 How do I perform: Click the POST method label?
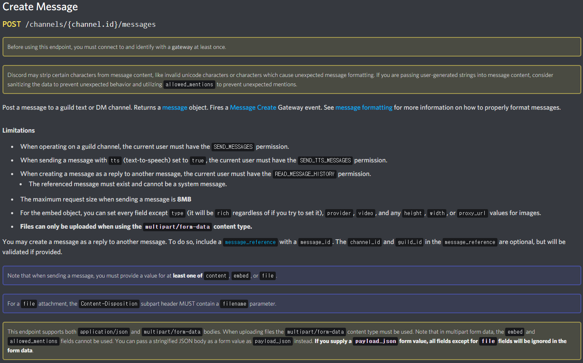pos(11,24)
